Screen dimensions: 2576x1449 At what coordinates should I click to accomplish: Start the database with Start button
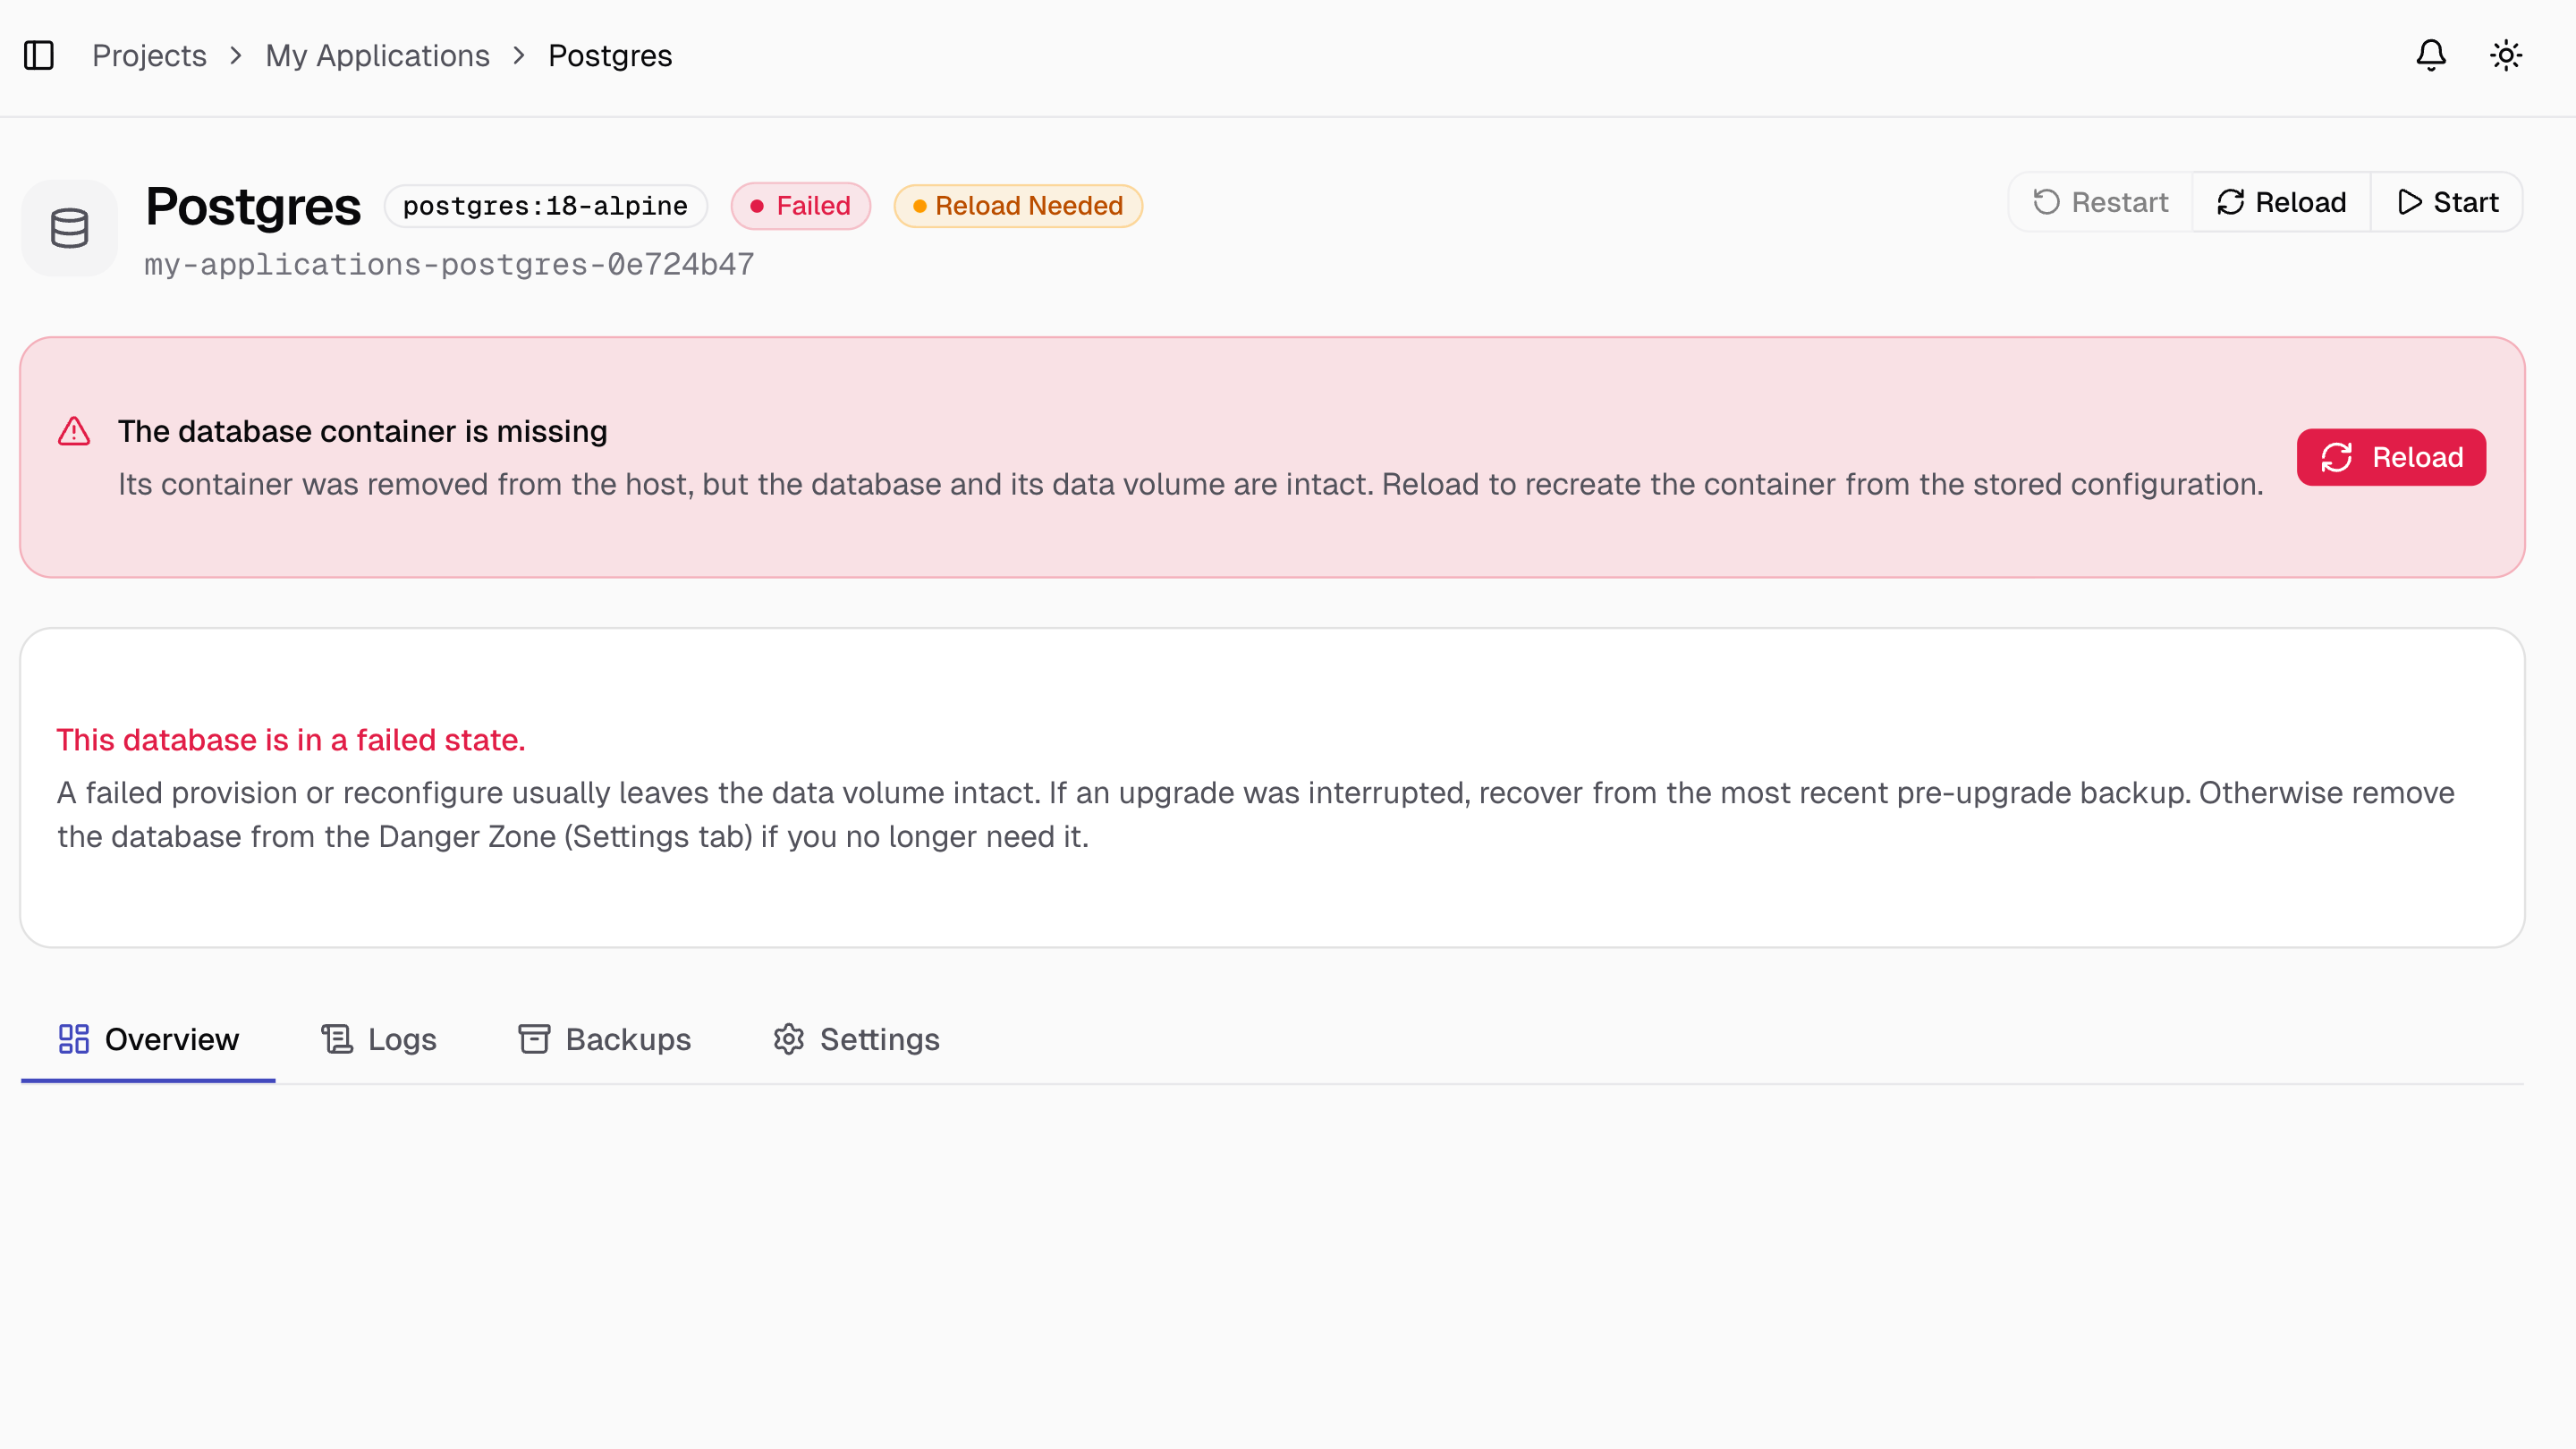pyautogui.click(x=2447, y=202)
